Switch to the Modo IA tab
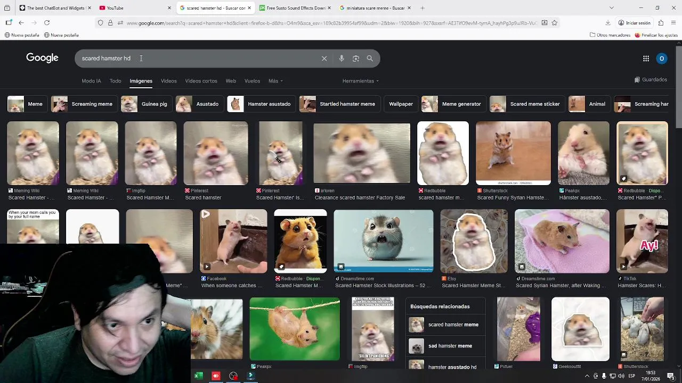This screenshot has height=383, width=682. tap(91, 81)
